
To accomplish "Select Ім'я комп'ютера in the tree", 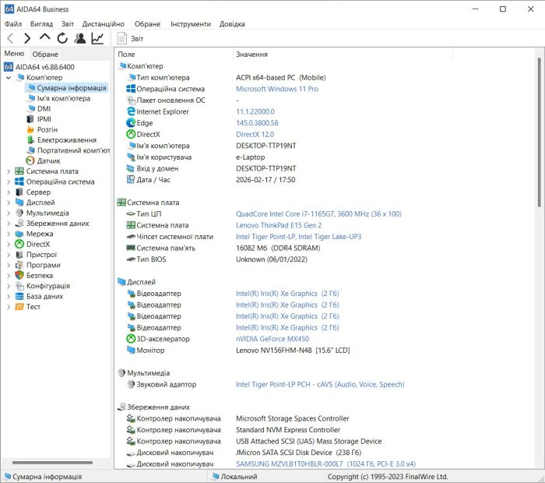I will pyautogui.click(x=64, y=98).
